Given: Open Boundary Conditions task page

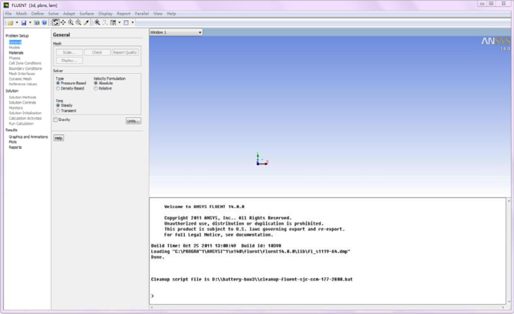Looking at the screenshot, I should click(x=25, y=68).
